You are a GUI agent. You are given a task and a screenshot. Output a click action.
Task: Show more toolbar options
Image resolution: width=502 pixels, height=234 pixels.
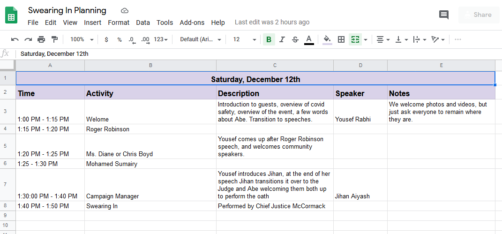point(458,40)
